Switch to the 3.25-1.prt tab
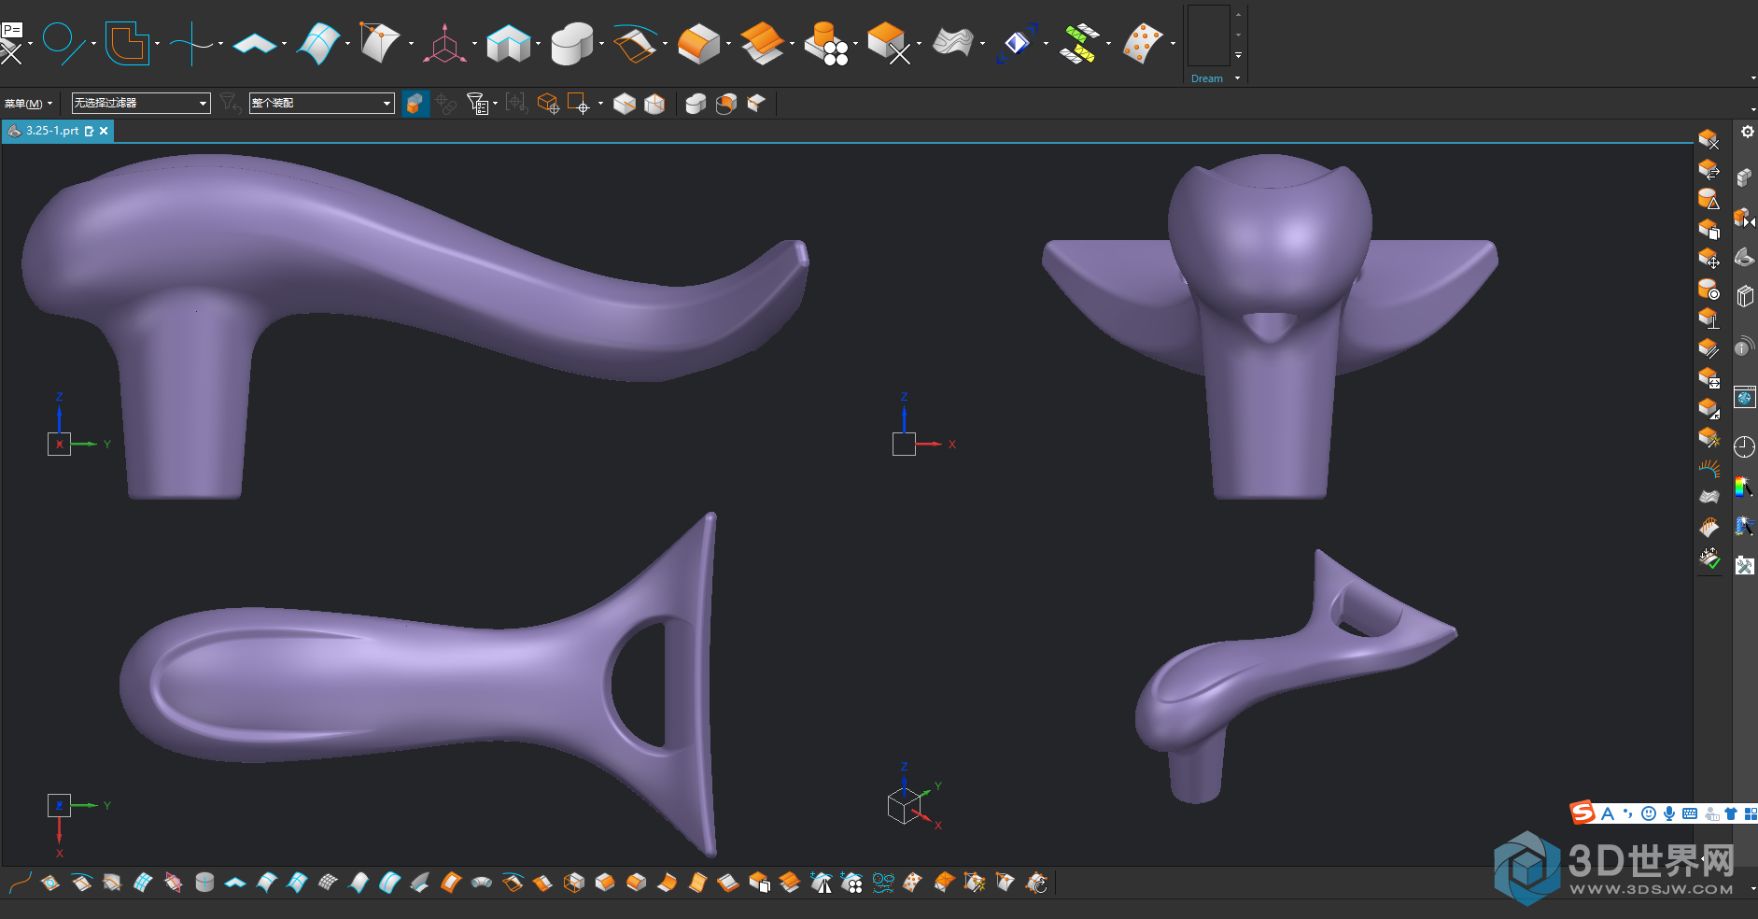 pos(53,131)
